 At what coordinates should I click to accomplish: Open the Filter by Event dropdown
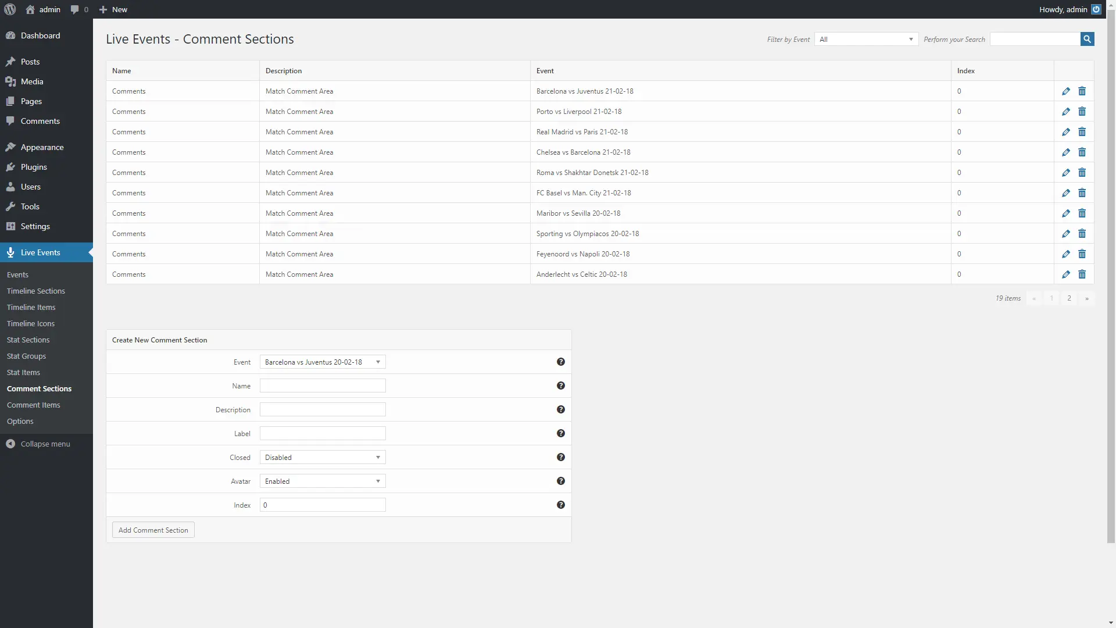coord(866,39)
